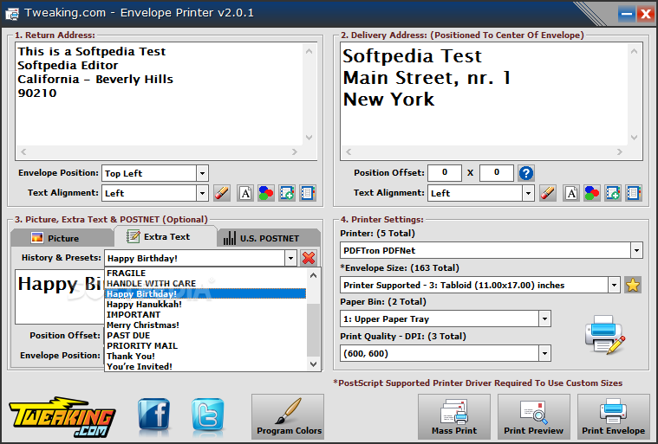Open the U.S. POSTNET tab
This screenshot has width=658, height=444.
coord(269,238)
